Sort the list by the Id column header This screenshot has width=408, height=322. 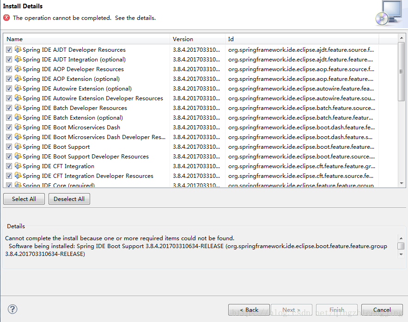(302, 39)
